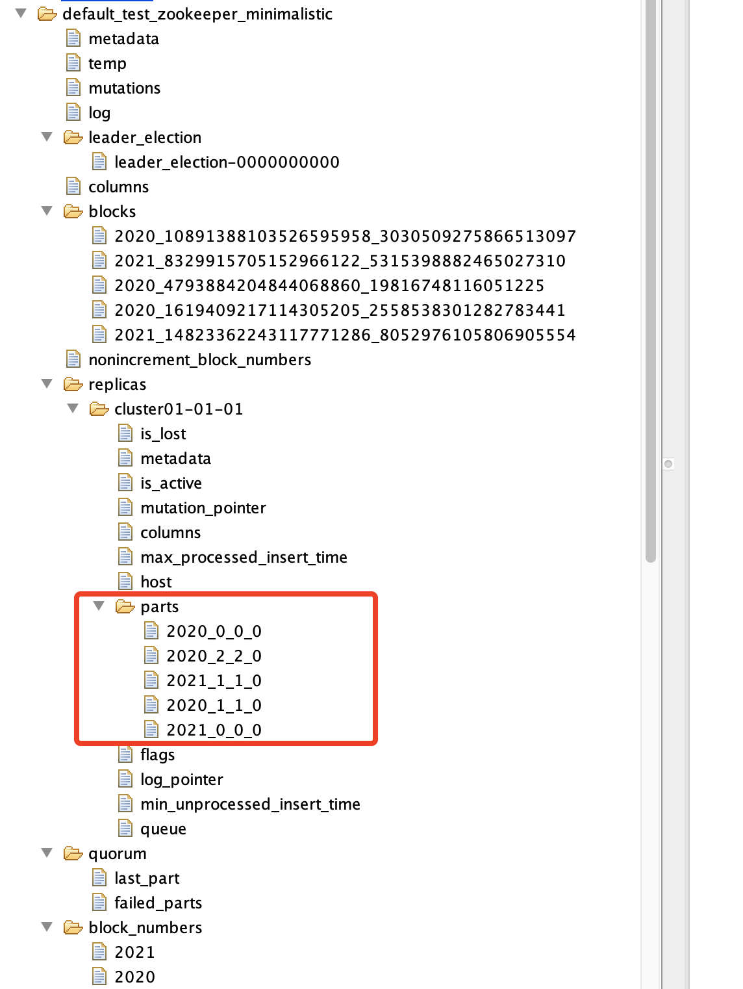
Task: Click the folder icon beside cluster01-01-01
Action: coord(99,409)
